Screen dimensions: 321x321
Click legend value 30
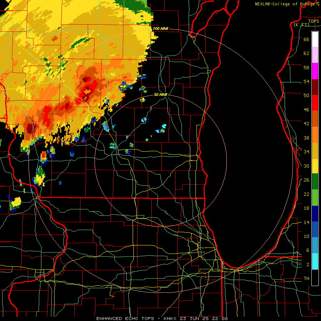(306, 166)
